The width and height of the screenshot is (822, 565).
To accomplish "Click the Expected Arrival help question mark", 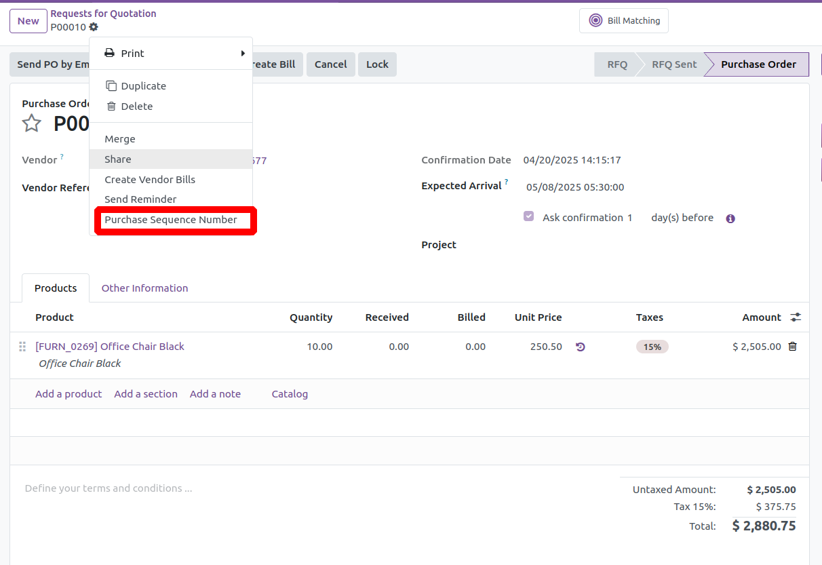I will click(x=506, y=182).
